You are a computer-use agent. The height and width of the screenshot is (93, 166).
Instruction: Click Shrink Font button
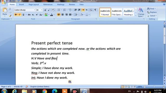pyautogui.click(x=49, y=10)
